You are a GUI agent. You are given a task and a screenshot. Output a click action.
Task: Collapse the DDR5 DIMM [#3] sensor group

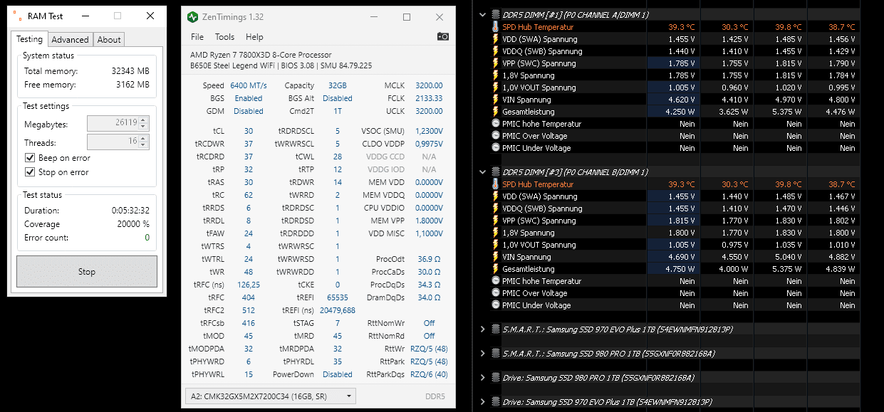click(x=483, y=172)
